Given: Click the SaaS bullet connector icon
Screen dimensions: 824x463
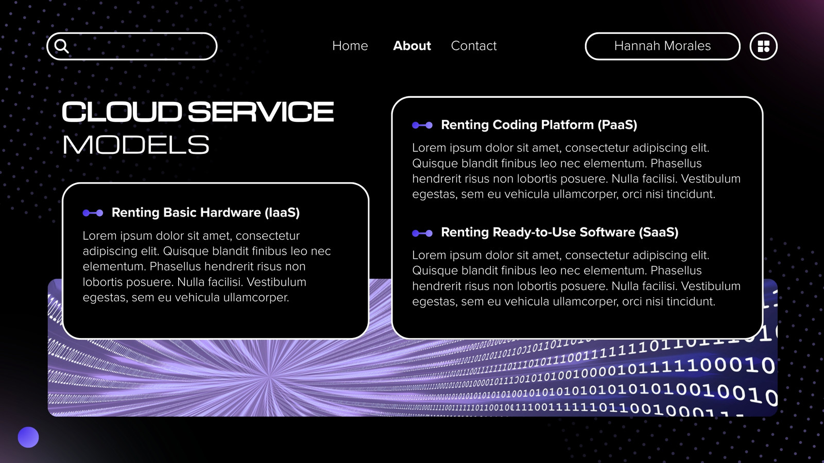Looking at the screenshot, I should 422,233.
